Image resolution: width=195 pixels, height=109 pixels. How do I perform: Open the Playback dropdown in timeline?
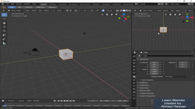point(12,101)
